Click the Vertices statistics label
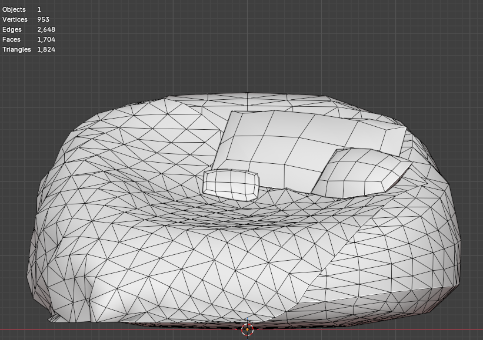The height and width of the screenshot is (340, 483). tap(15, 19)
